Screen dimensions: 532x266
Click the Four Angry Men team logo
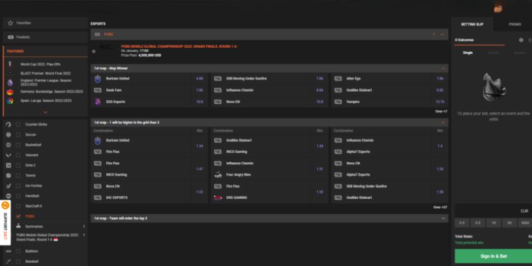coord(218,175)
